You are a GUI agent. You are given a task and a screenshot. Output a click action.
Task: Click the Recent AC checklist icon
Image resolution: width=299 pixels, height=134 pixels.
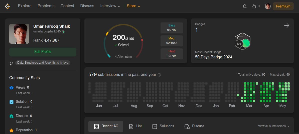tap(96, 127)
